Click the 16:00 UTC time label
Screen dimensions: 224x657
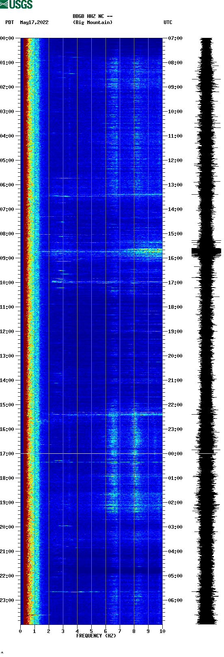pos(175,258)
